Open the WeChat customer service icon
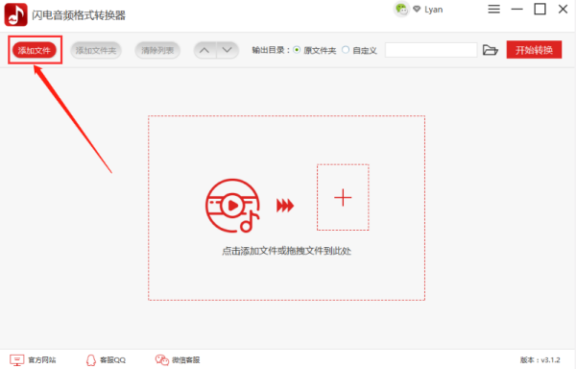 (x=161, y=360)
